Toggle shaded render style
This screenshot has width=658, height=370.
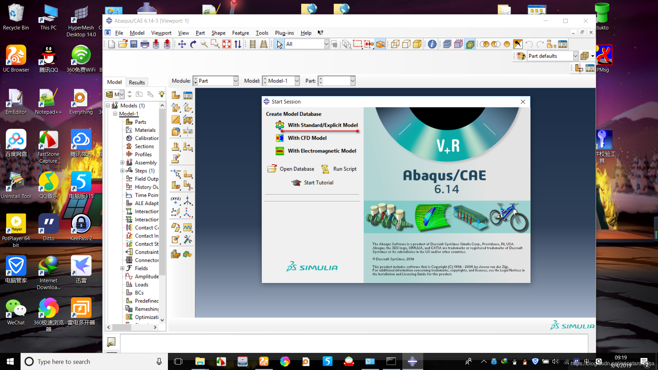417,44
